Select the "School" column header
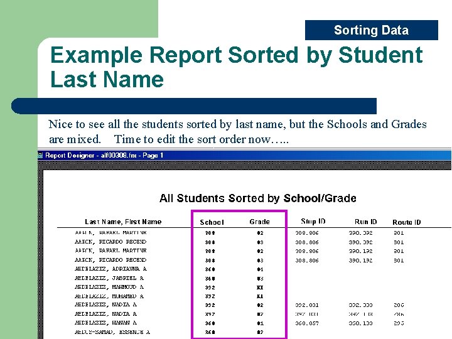The image size is (452, 339). 212,222
